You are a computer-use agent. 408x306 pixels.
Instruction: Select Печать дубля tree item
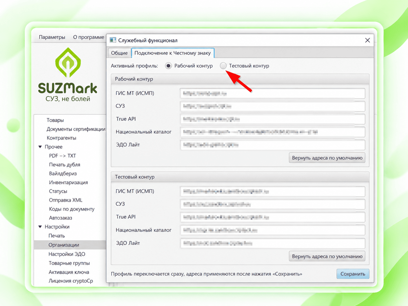[65, 165]
